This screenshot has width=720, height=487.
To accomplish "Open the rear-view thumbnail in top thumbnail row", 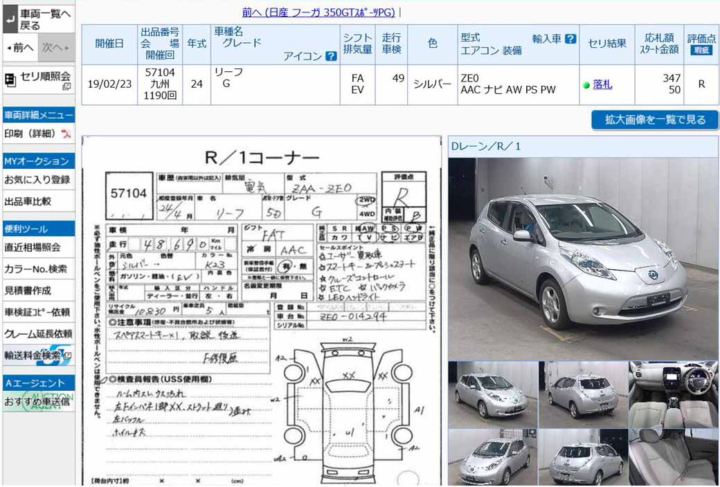I will pos(583,395).
